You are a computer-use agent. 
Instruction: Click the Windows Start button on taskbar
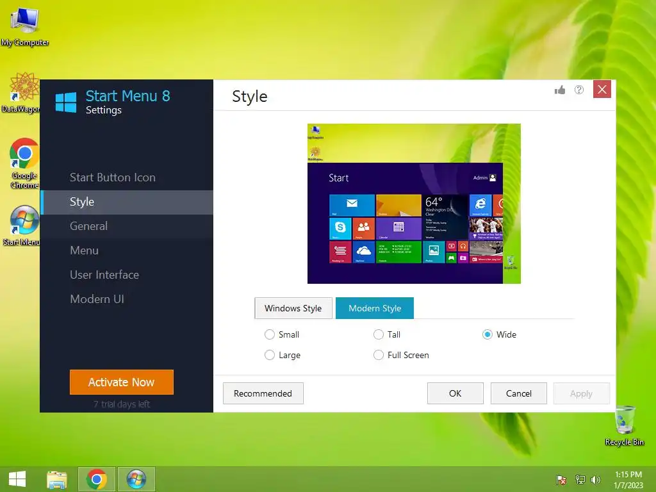click(x=17, y=479)
